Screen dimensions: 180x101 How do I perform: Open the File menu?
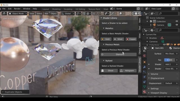point(4,9)
